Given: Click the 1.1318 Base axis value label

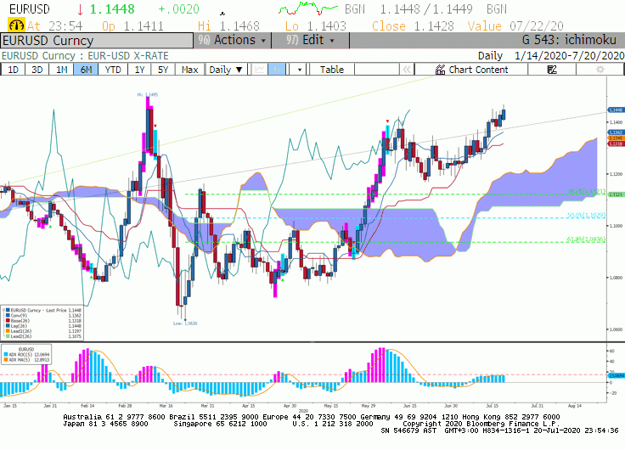Looking at the screenshot, I should pos(616,143).
